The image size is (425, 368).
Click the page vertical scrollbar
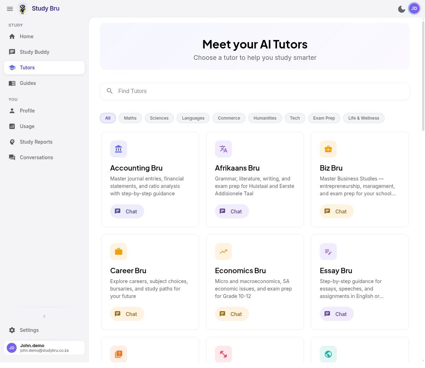423,76
